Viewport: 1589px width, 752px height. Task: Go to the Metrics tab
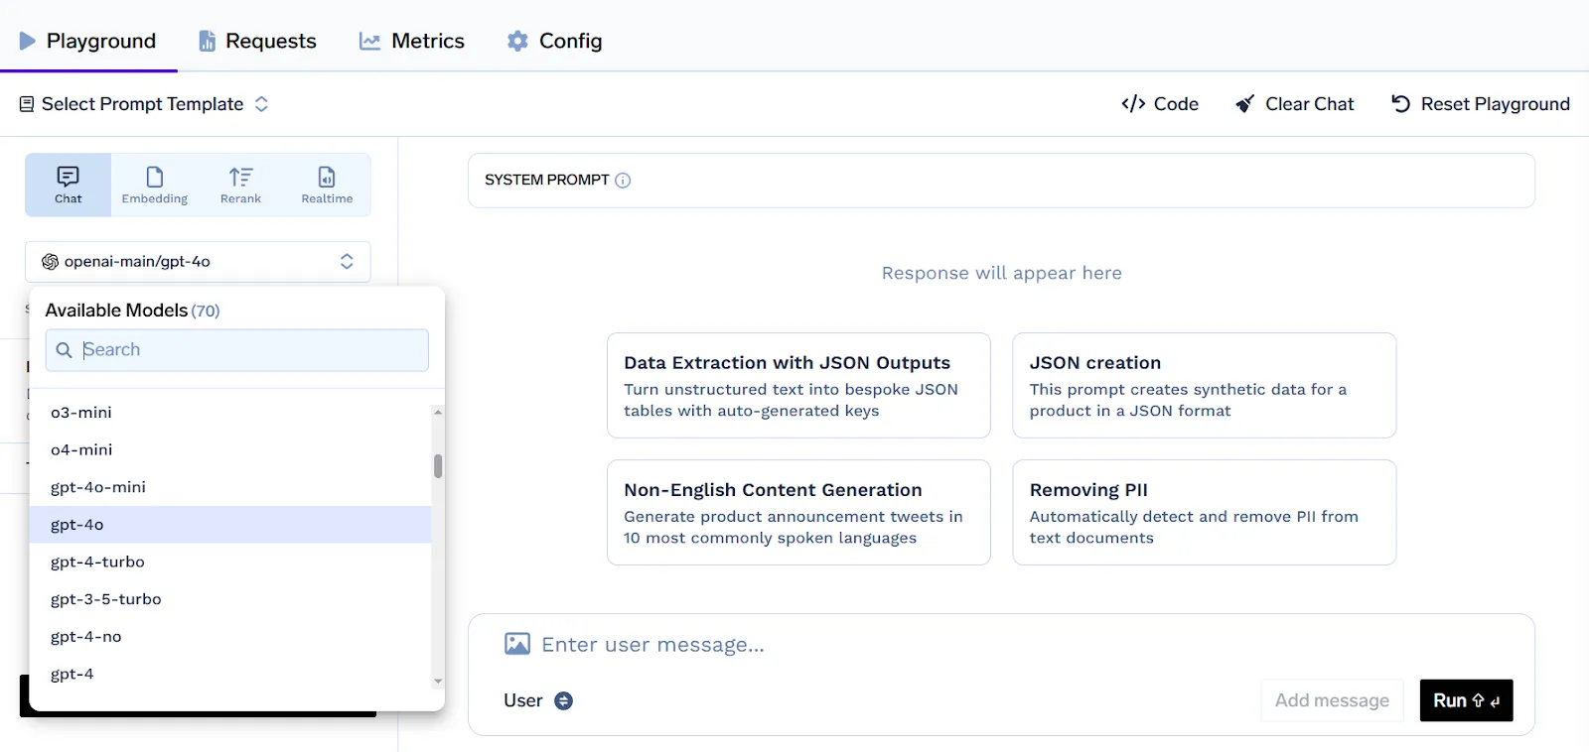(x=412, y=41)
